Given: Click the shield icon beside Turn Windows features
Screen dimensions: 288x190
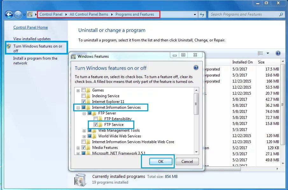Looking at the screenshot, I should pos(9,46).
